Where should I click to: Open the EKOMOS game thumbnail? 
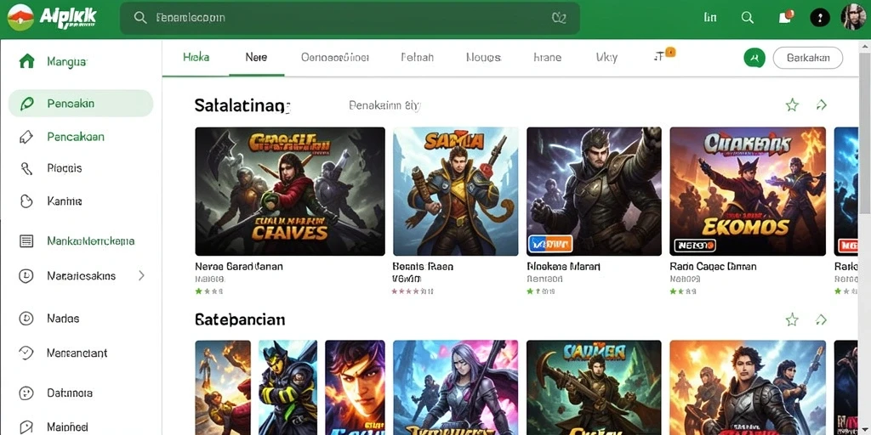point(747,191)
